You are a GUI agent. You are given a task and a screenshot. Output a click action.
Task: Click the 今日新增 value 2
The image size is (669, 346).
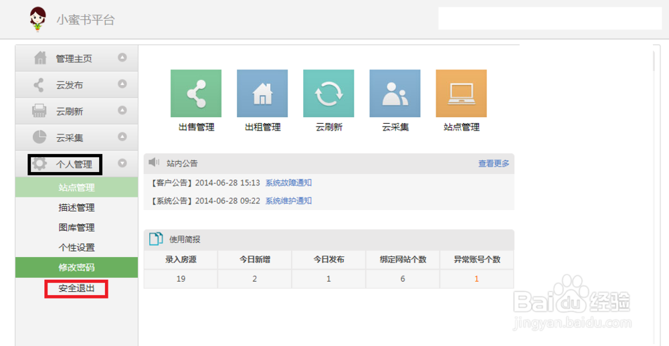tap(255, 278)
